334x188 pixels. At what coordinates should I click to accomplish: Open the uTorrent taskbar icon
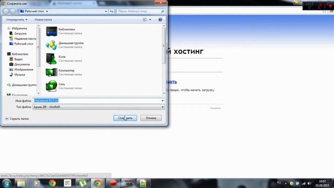tap(82, 183)
